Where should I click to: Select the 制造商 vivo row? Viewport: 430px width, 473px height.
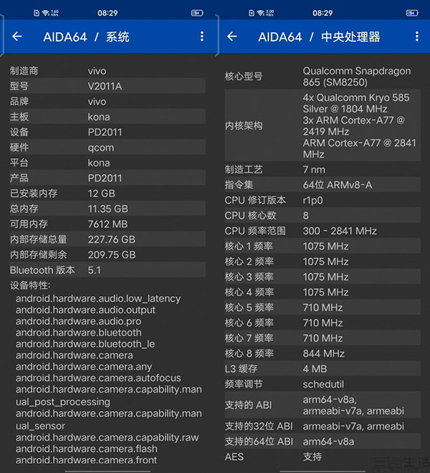click(107, 71)
